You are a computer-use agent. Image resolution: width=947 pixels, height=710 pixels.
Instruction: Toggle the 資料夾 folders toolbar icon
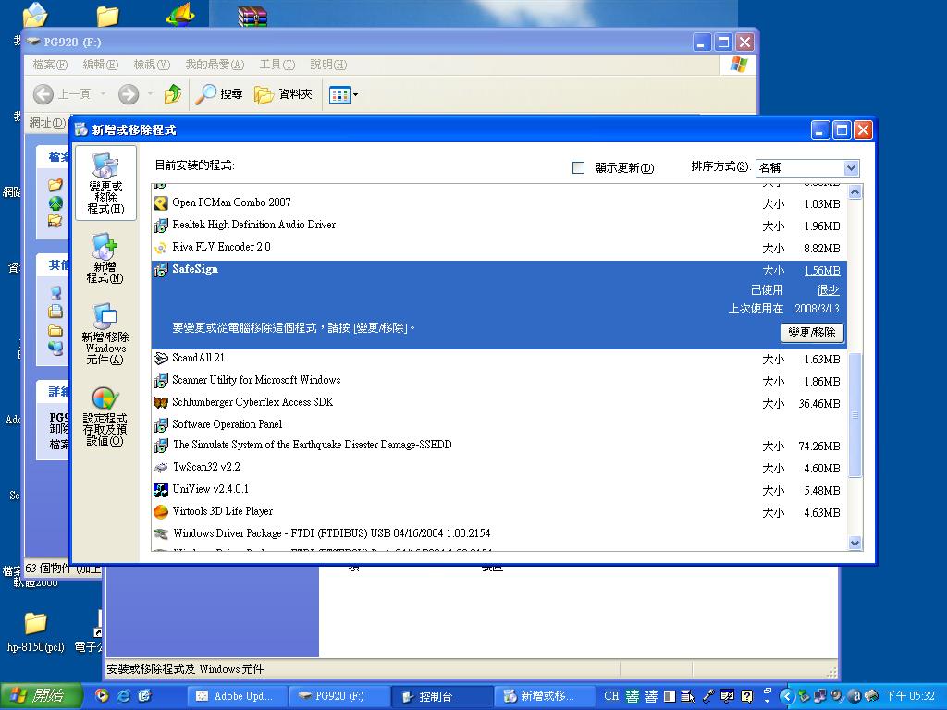coord(283,94)
